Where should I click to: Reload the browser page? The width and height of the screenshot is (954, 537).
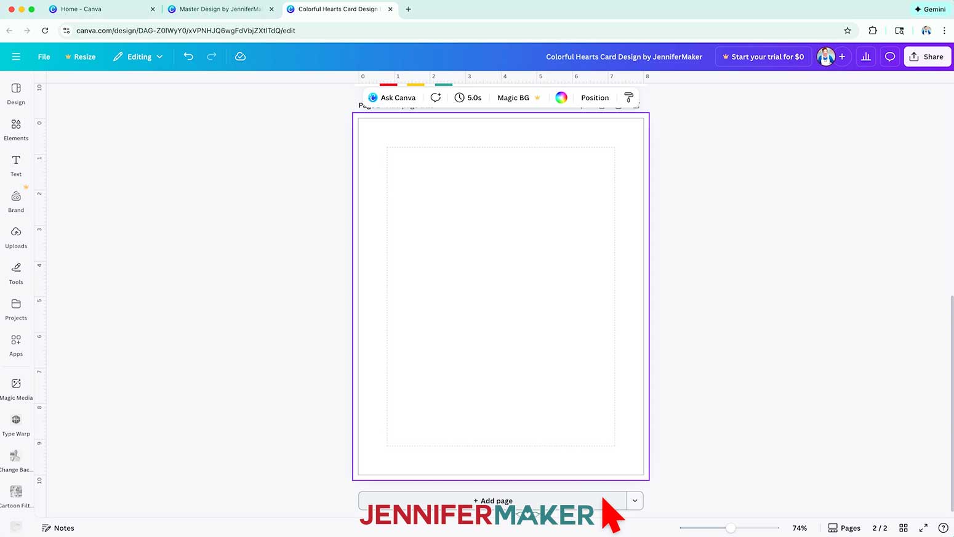45,30
